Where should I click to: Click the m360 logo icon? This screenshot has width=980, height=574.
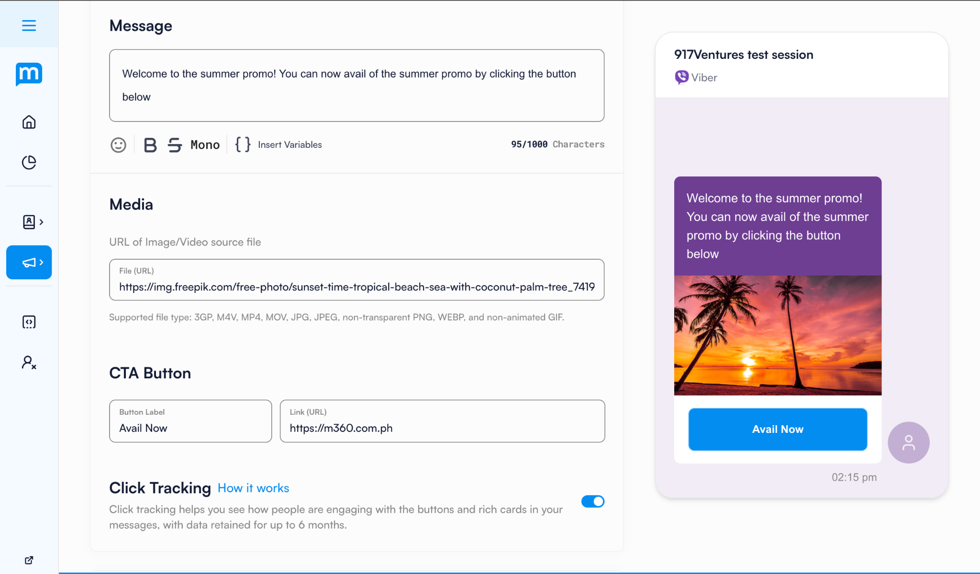click(x=29, y=74)
